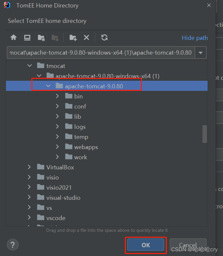Viewport: 223px width, 256px height.
Task: Expand the logs folder
Action: [57, 127]
